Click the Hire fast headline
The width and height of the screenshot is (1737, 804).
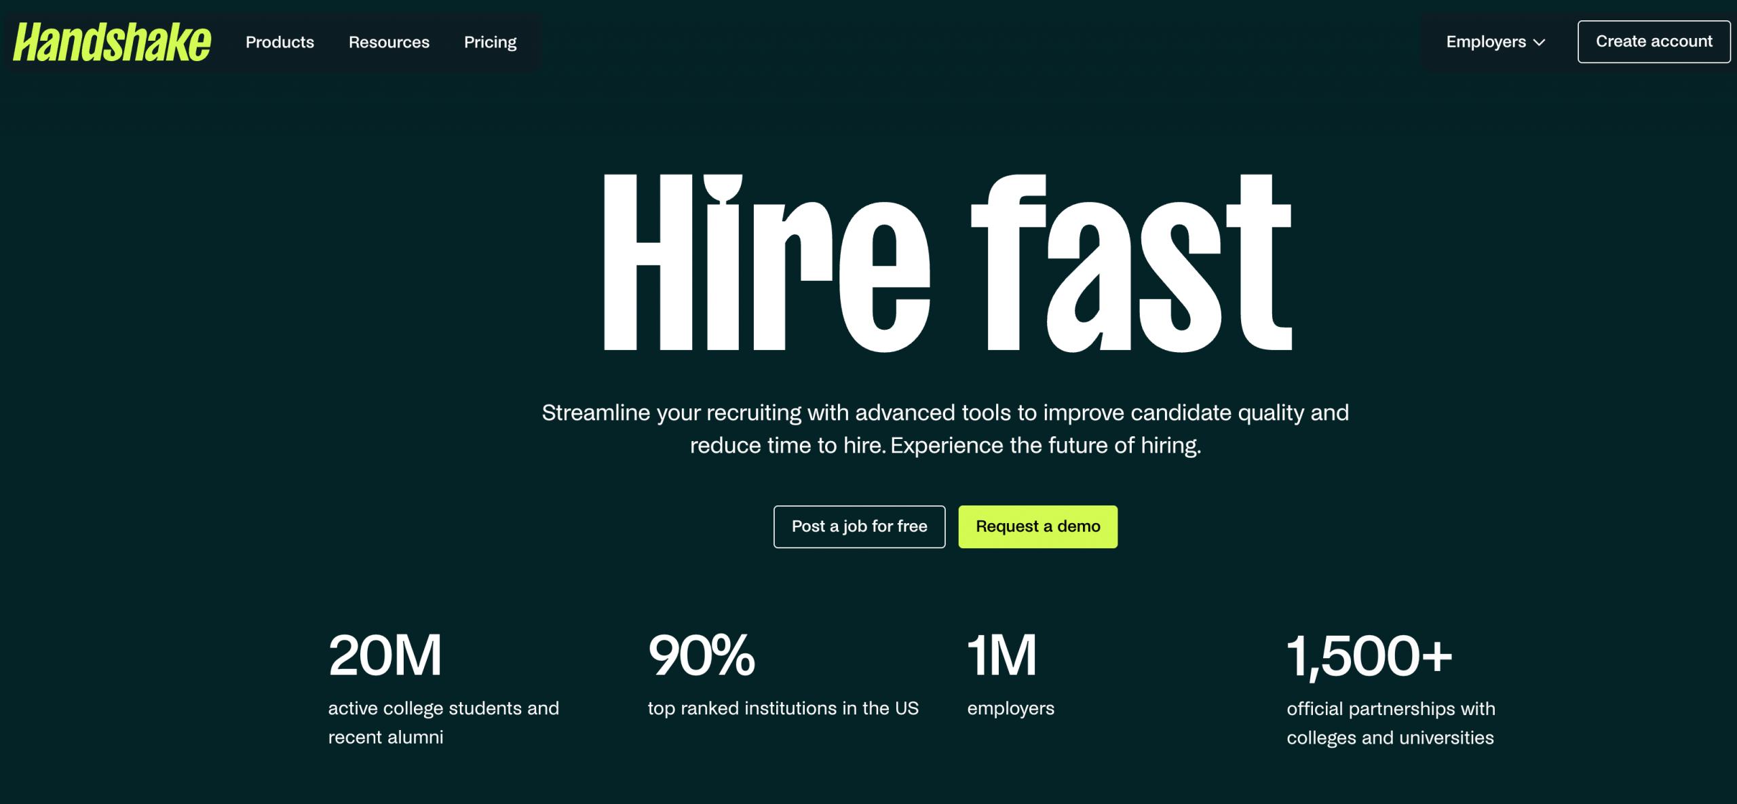tap(947, 263)
